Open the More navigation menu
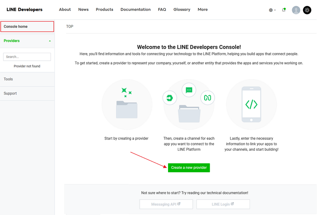This screenshot has width=320, height=215. [x=203, y=10]
